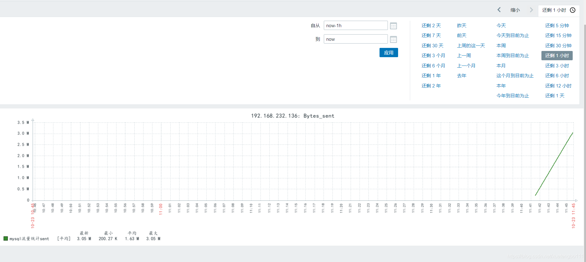Choose 去年 time range

coord(462,76)
